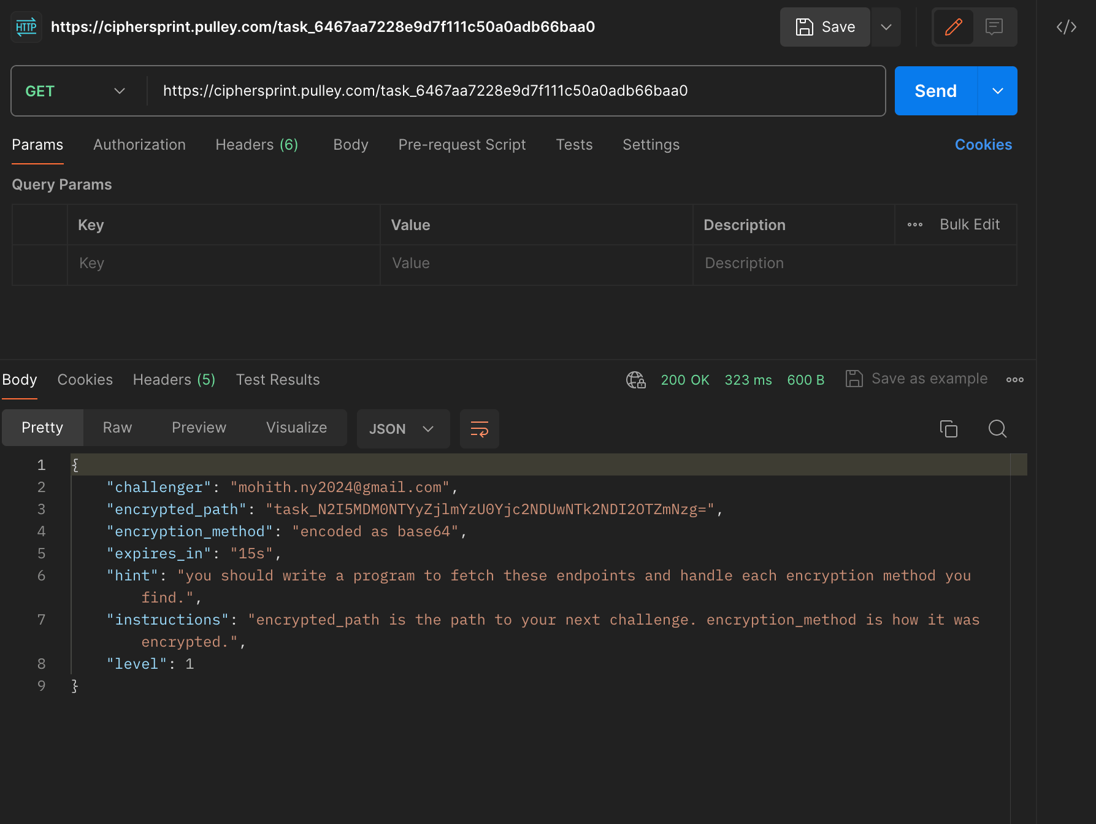Open the Visualize response view
The image size is (1096, 824).
click(x=296, y=428)
